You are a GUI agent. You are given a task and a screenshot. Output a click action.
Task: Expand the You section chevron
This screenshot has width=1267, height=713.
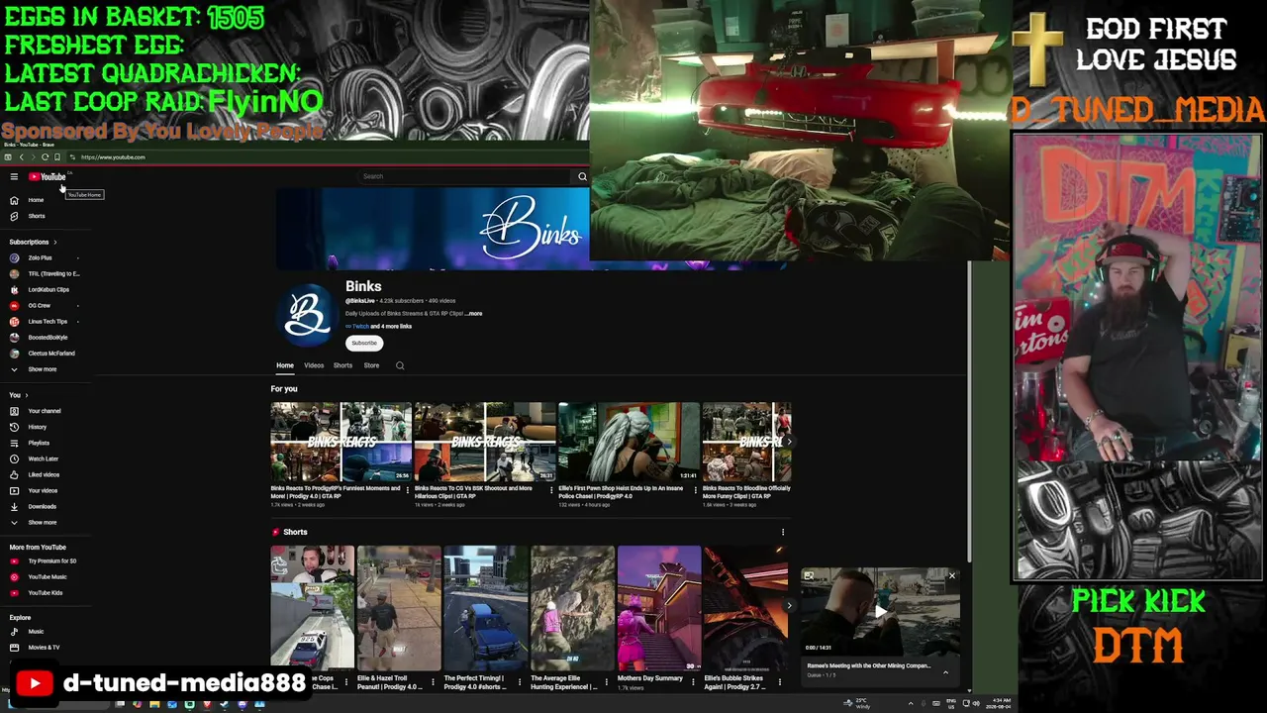[27, 395]
